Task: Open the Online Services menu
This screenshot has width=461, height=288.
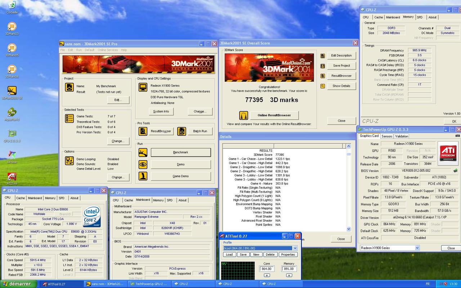Action: pos(108,50)
